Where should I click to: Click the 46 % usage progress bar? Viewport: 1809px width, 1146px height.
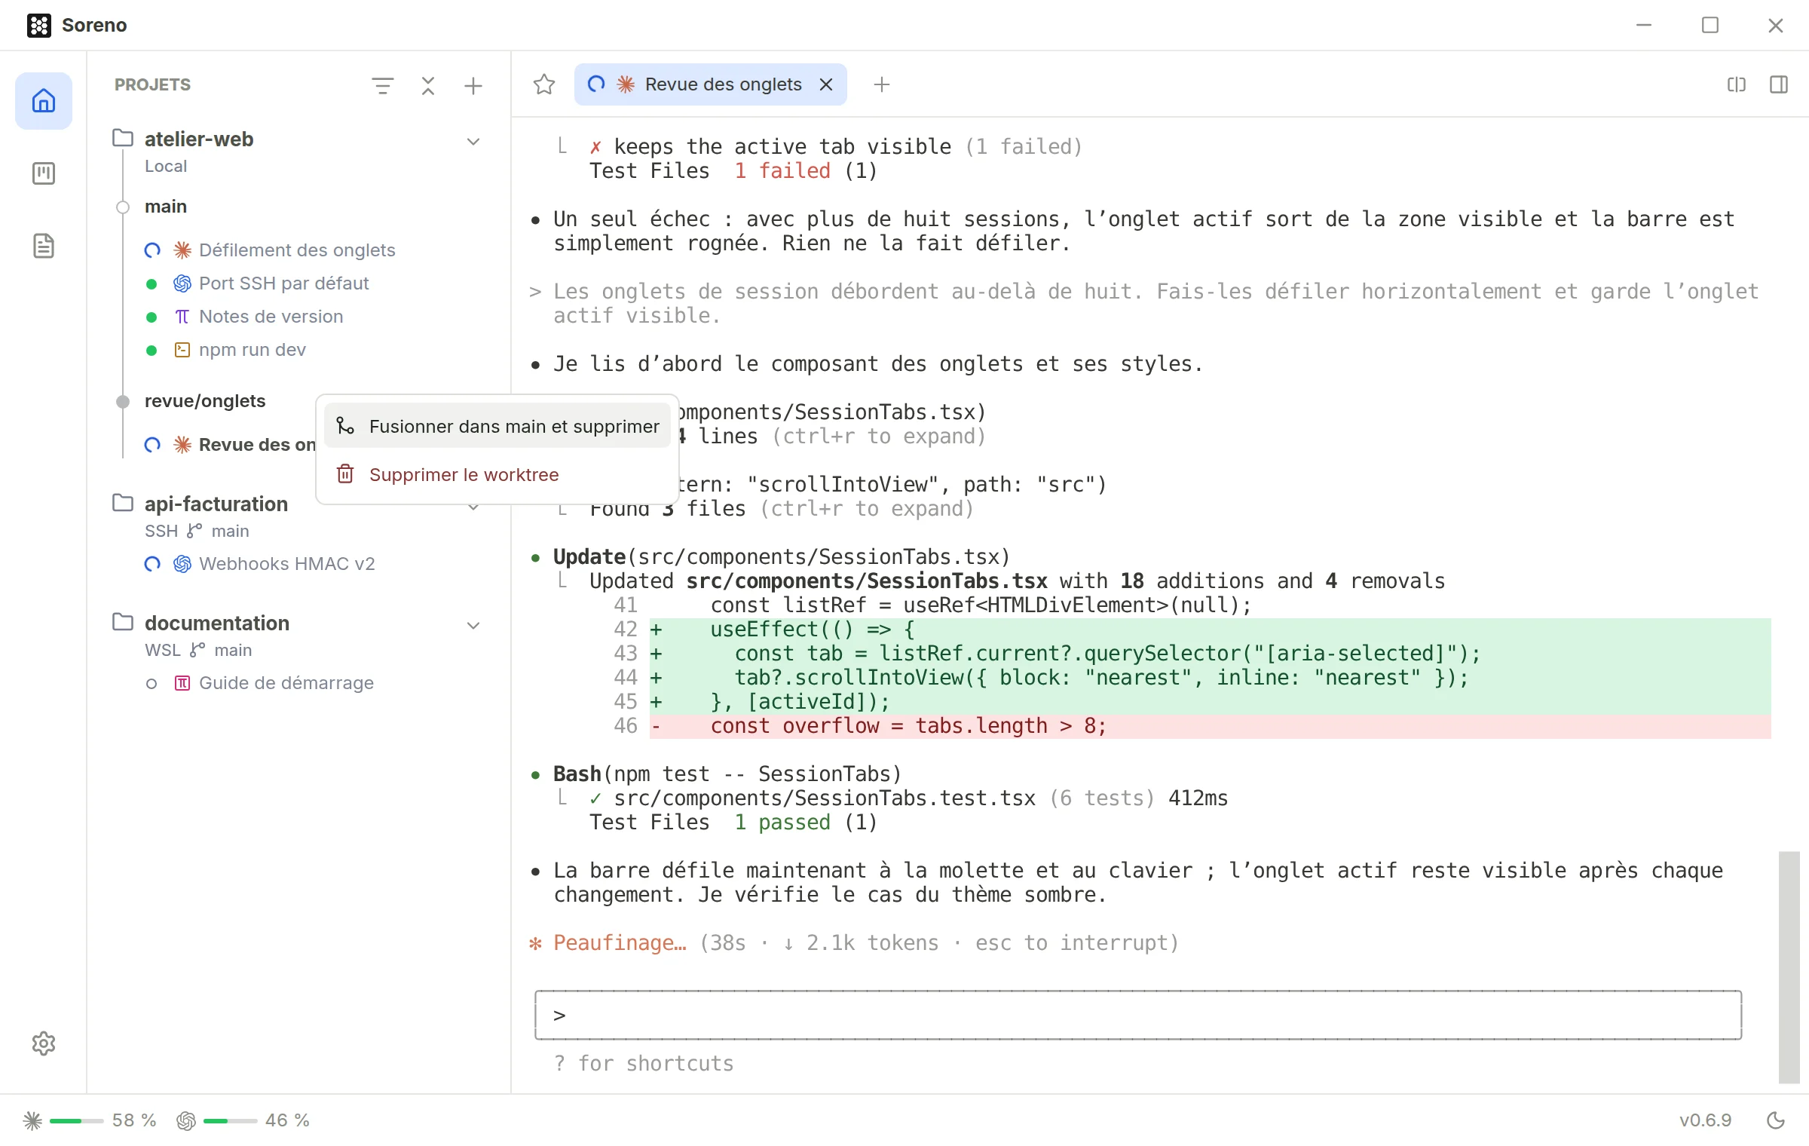pyautogui.click(x=230, y=1120)
